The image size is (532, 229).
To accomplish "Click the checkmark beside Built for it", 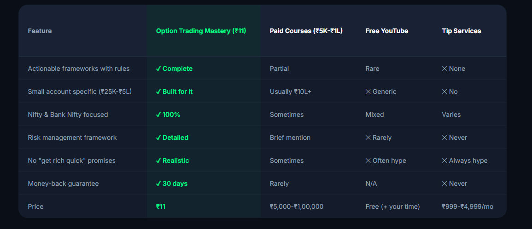I will [158, 92].
